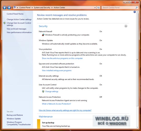The image size is (141, 131).
Task: Click the vertical scrollbar thumb
Action: coord(137,60)
